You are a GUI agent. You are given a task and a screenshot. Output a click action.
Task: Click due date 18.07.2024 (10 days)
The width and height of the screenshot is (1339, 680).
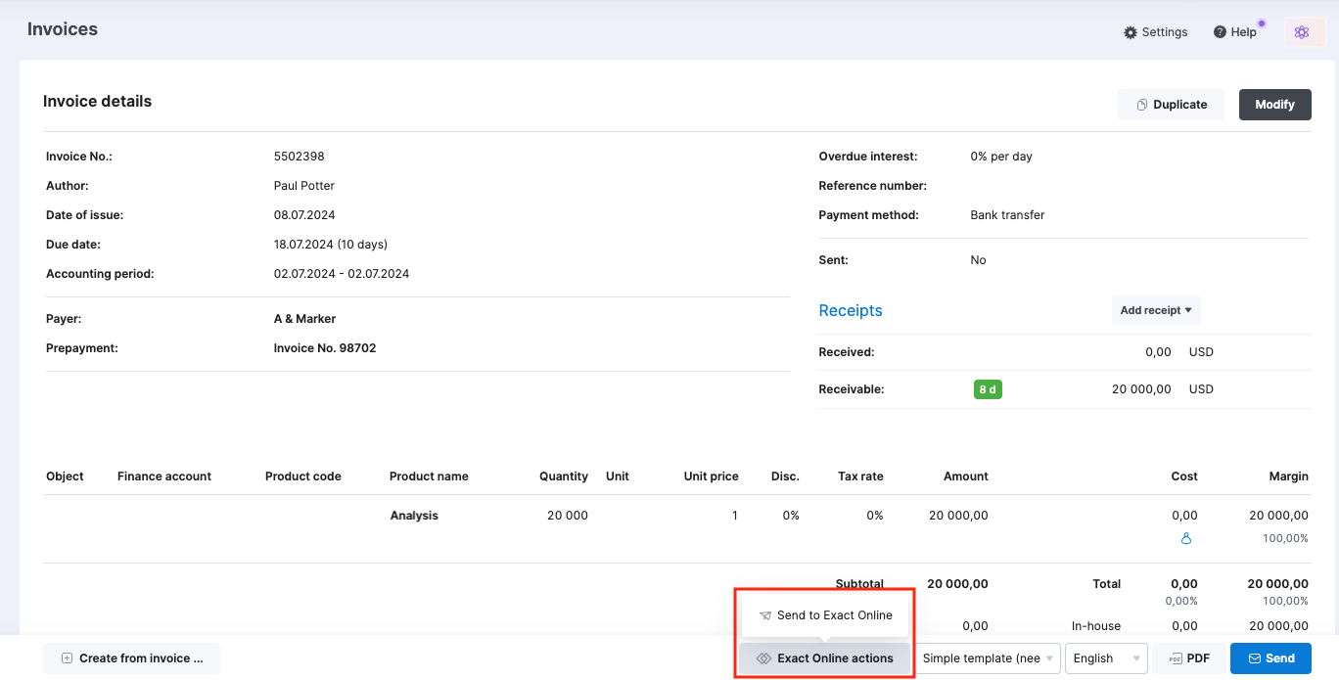tap(331, 245)
